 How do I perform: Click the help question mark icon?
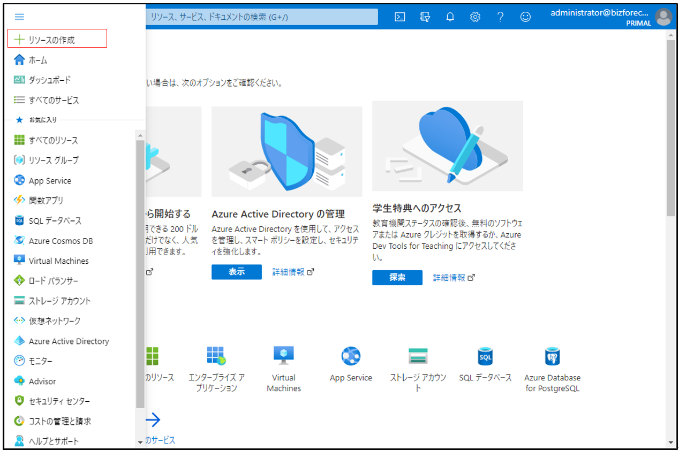point(500,17)
